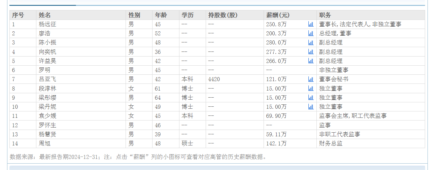Click salary value 280.0万
The height and width of the screenshot is (170, 445).
276,42
